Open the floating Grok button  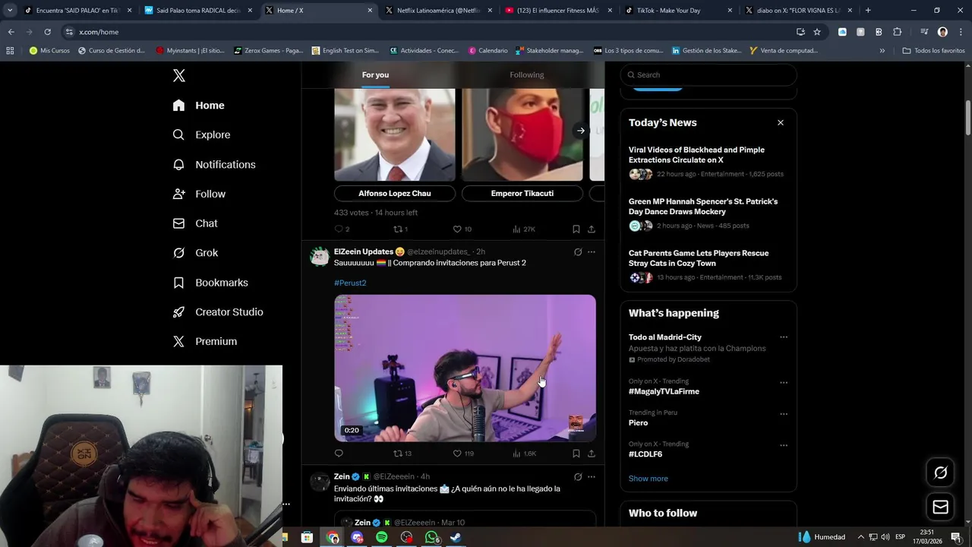click(940, 473)
